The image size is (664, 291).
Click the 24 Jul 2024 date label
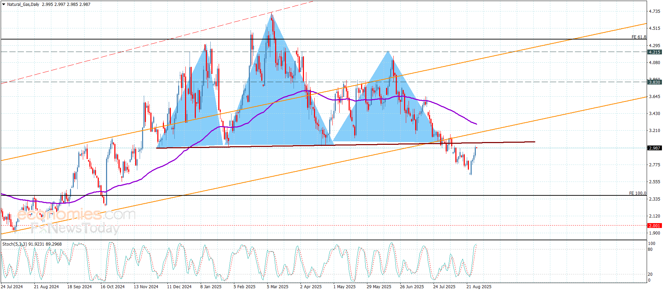tap(12, 286)
